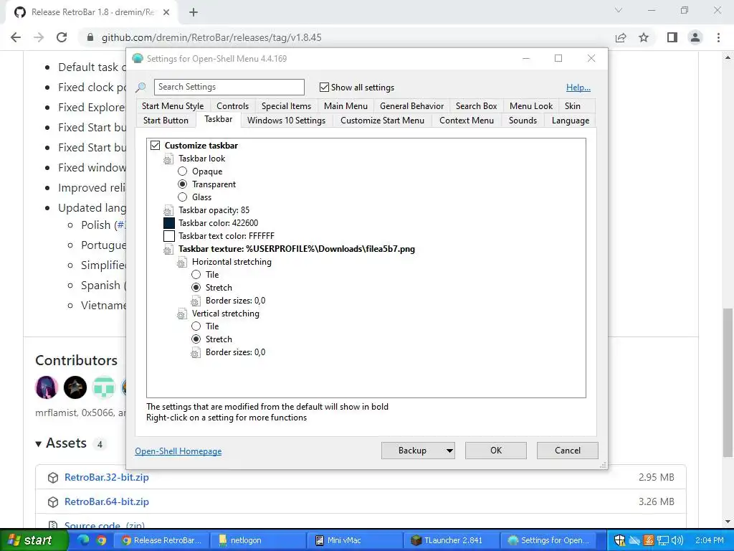Click the network tray icon
This screenshot has height=551, width=734.
point(663,540)
